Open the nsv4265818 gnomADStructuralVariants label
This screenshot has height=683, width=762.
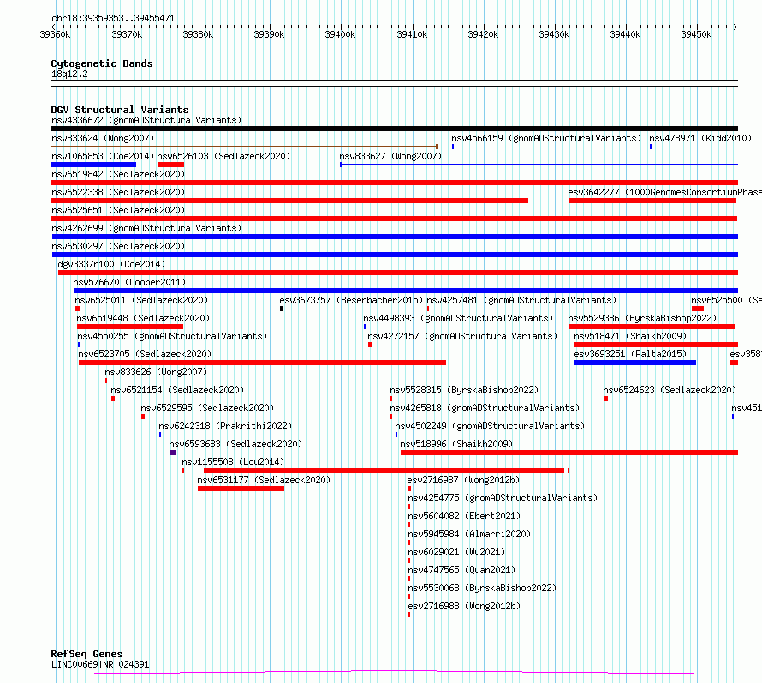pos(485,408)
